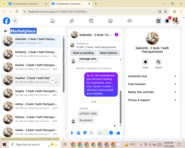Expand Media, files and links section
The width and height of the screenshot is (185, 148).
pyautogui.click(x=152, y=92)
